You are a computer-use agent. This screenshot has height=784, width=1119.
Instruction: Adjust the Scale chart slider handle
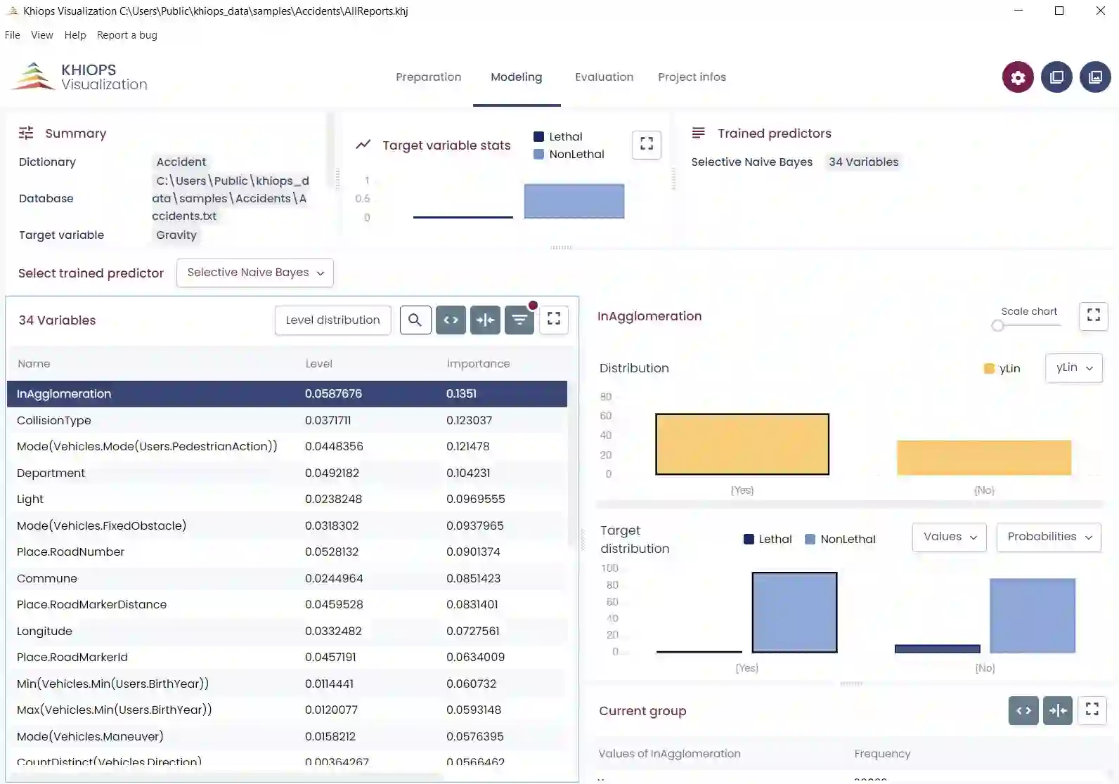997,325
